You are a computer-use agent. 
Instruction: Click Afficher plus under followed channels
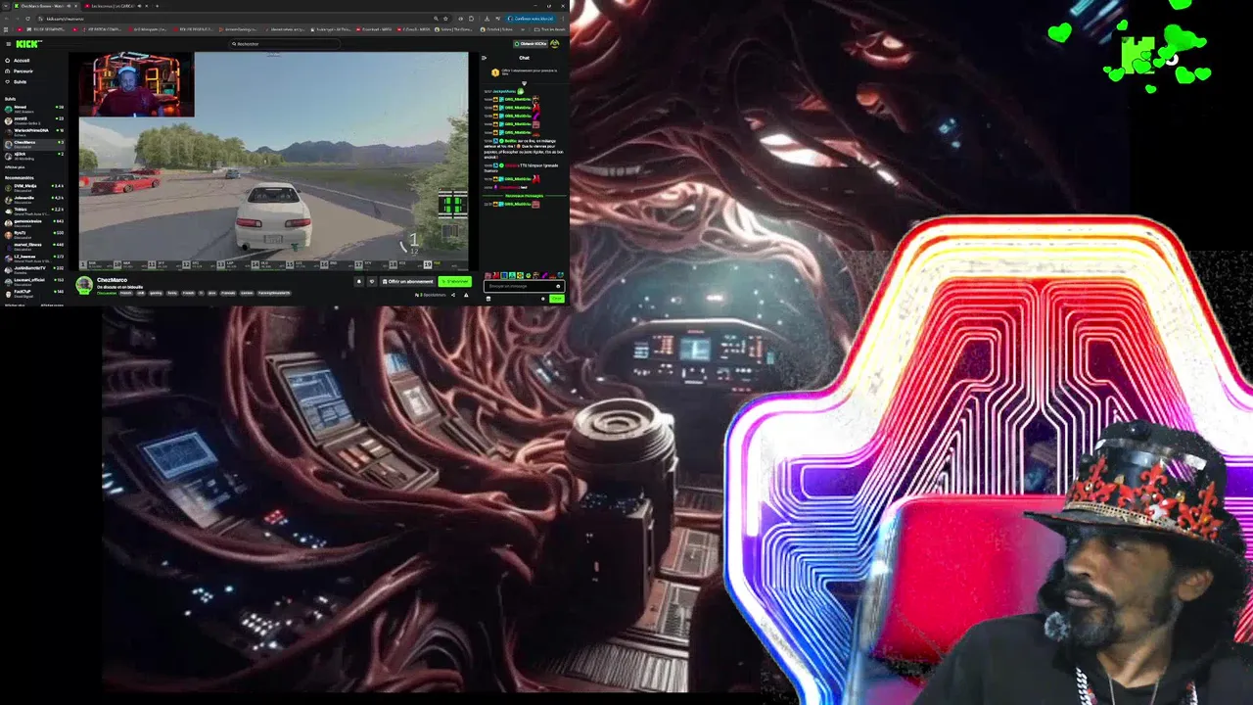pyautogui.click(x=15, y=166)
